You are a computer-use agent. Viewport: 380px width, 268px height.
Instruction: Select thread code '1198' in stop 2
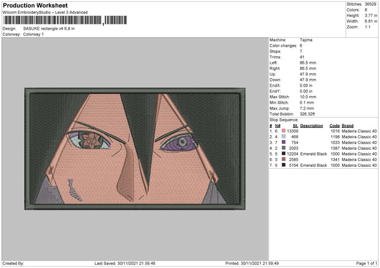(x=335, y=137)
